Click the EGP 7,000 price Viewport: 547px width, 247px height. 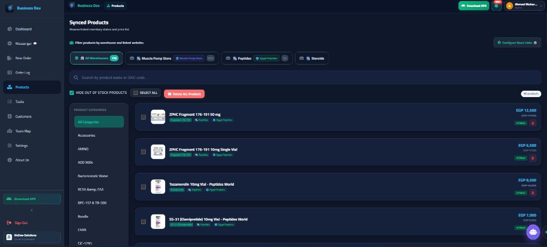click(527, 215)
